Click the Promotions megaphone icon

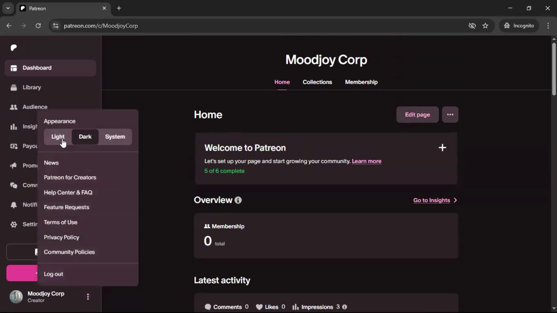[x=14, y=165]
